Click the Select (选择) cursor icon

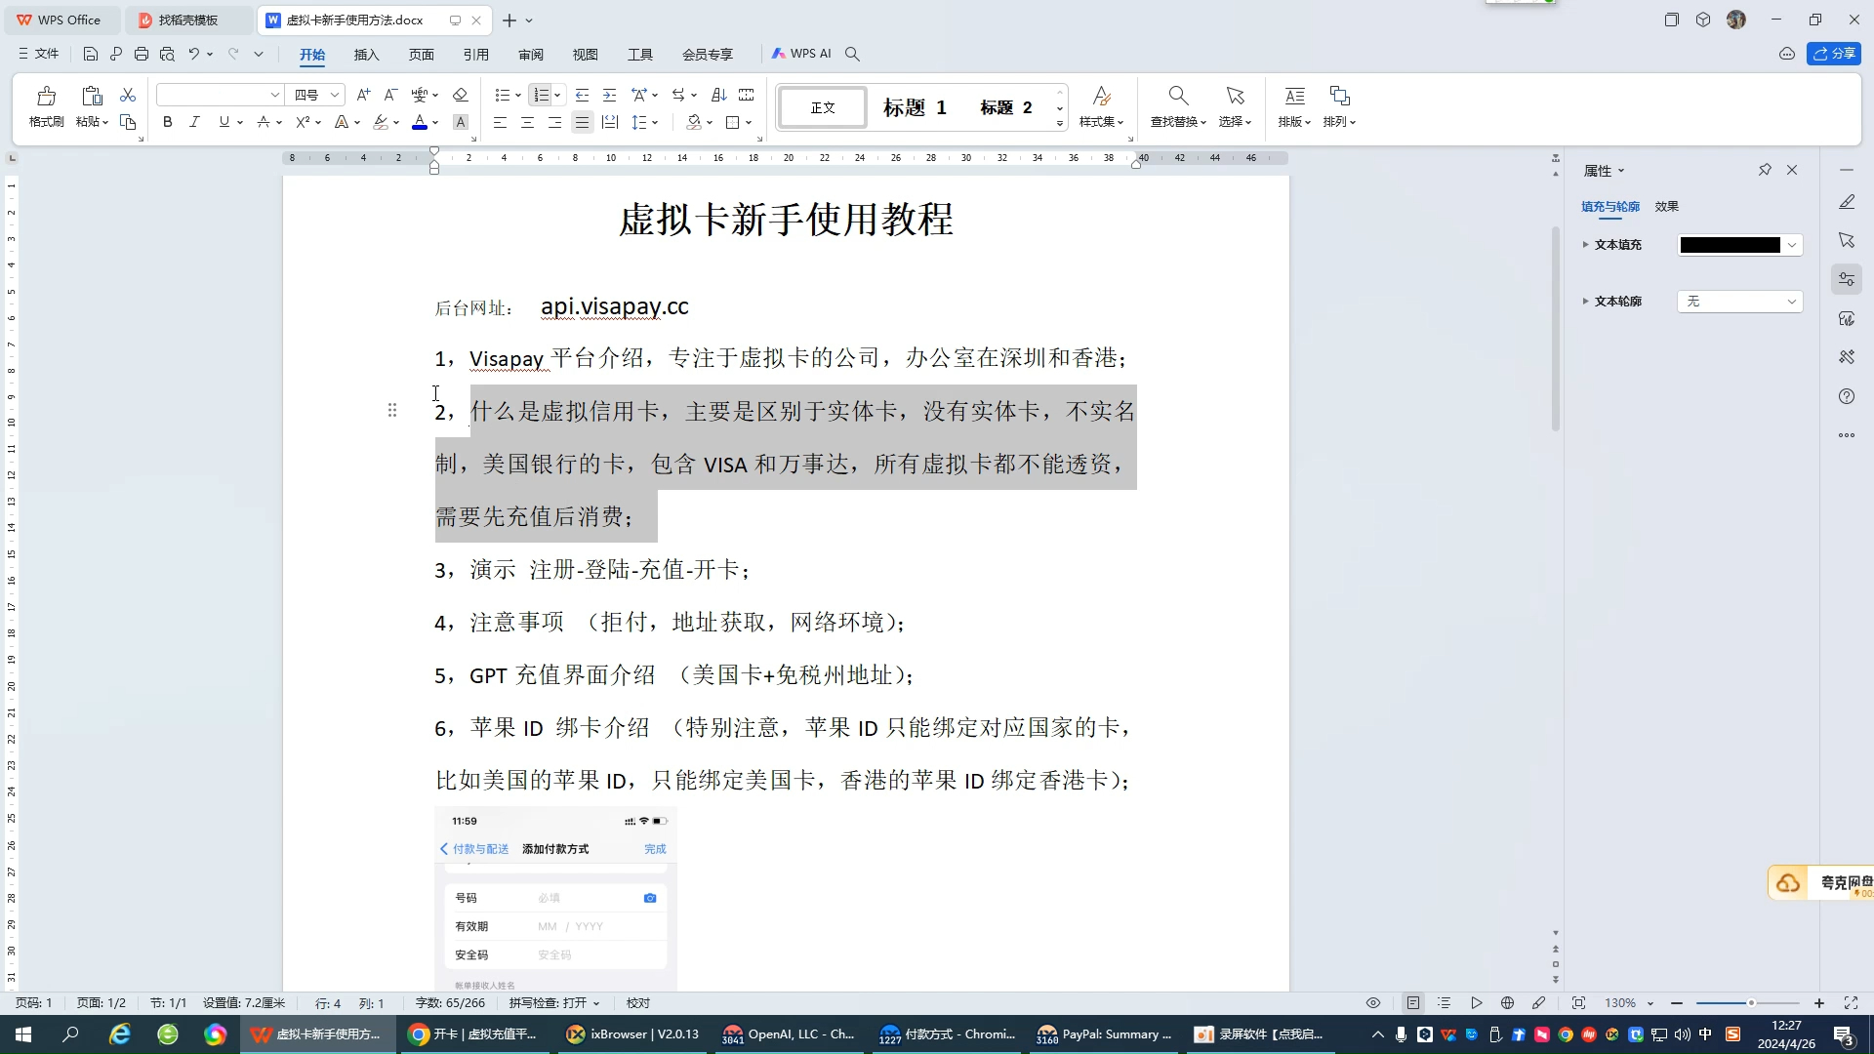[x=1235, y=96]
